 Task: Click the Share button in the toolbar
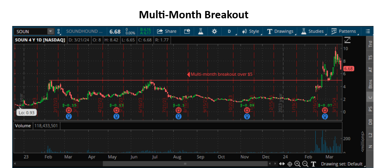pyautogui.click(x=167, y=31)
